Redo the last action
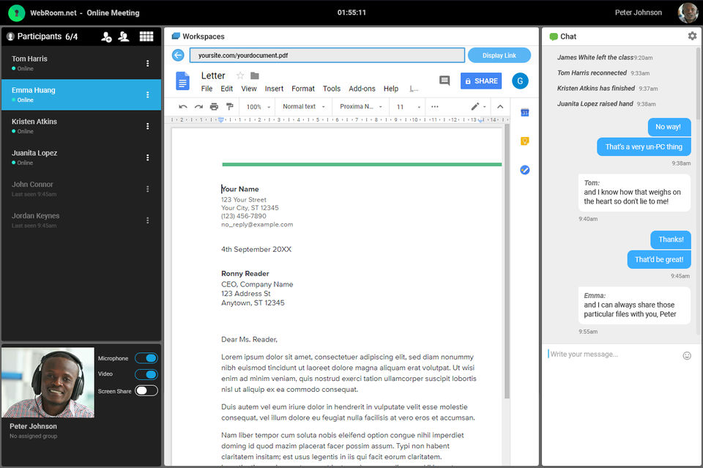This screenshot has width=703, height=468. coord(198,107)
